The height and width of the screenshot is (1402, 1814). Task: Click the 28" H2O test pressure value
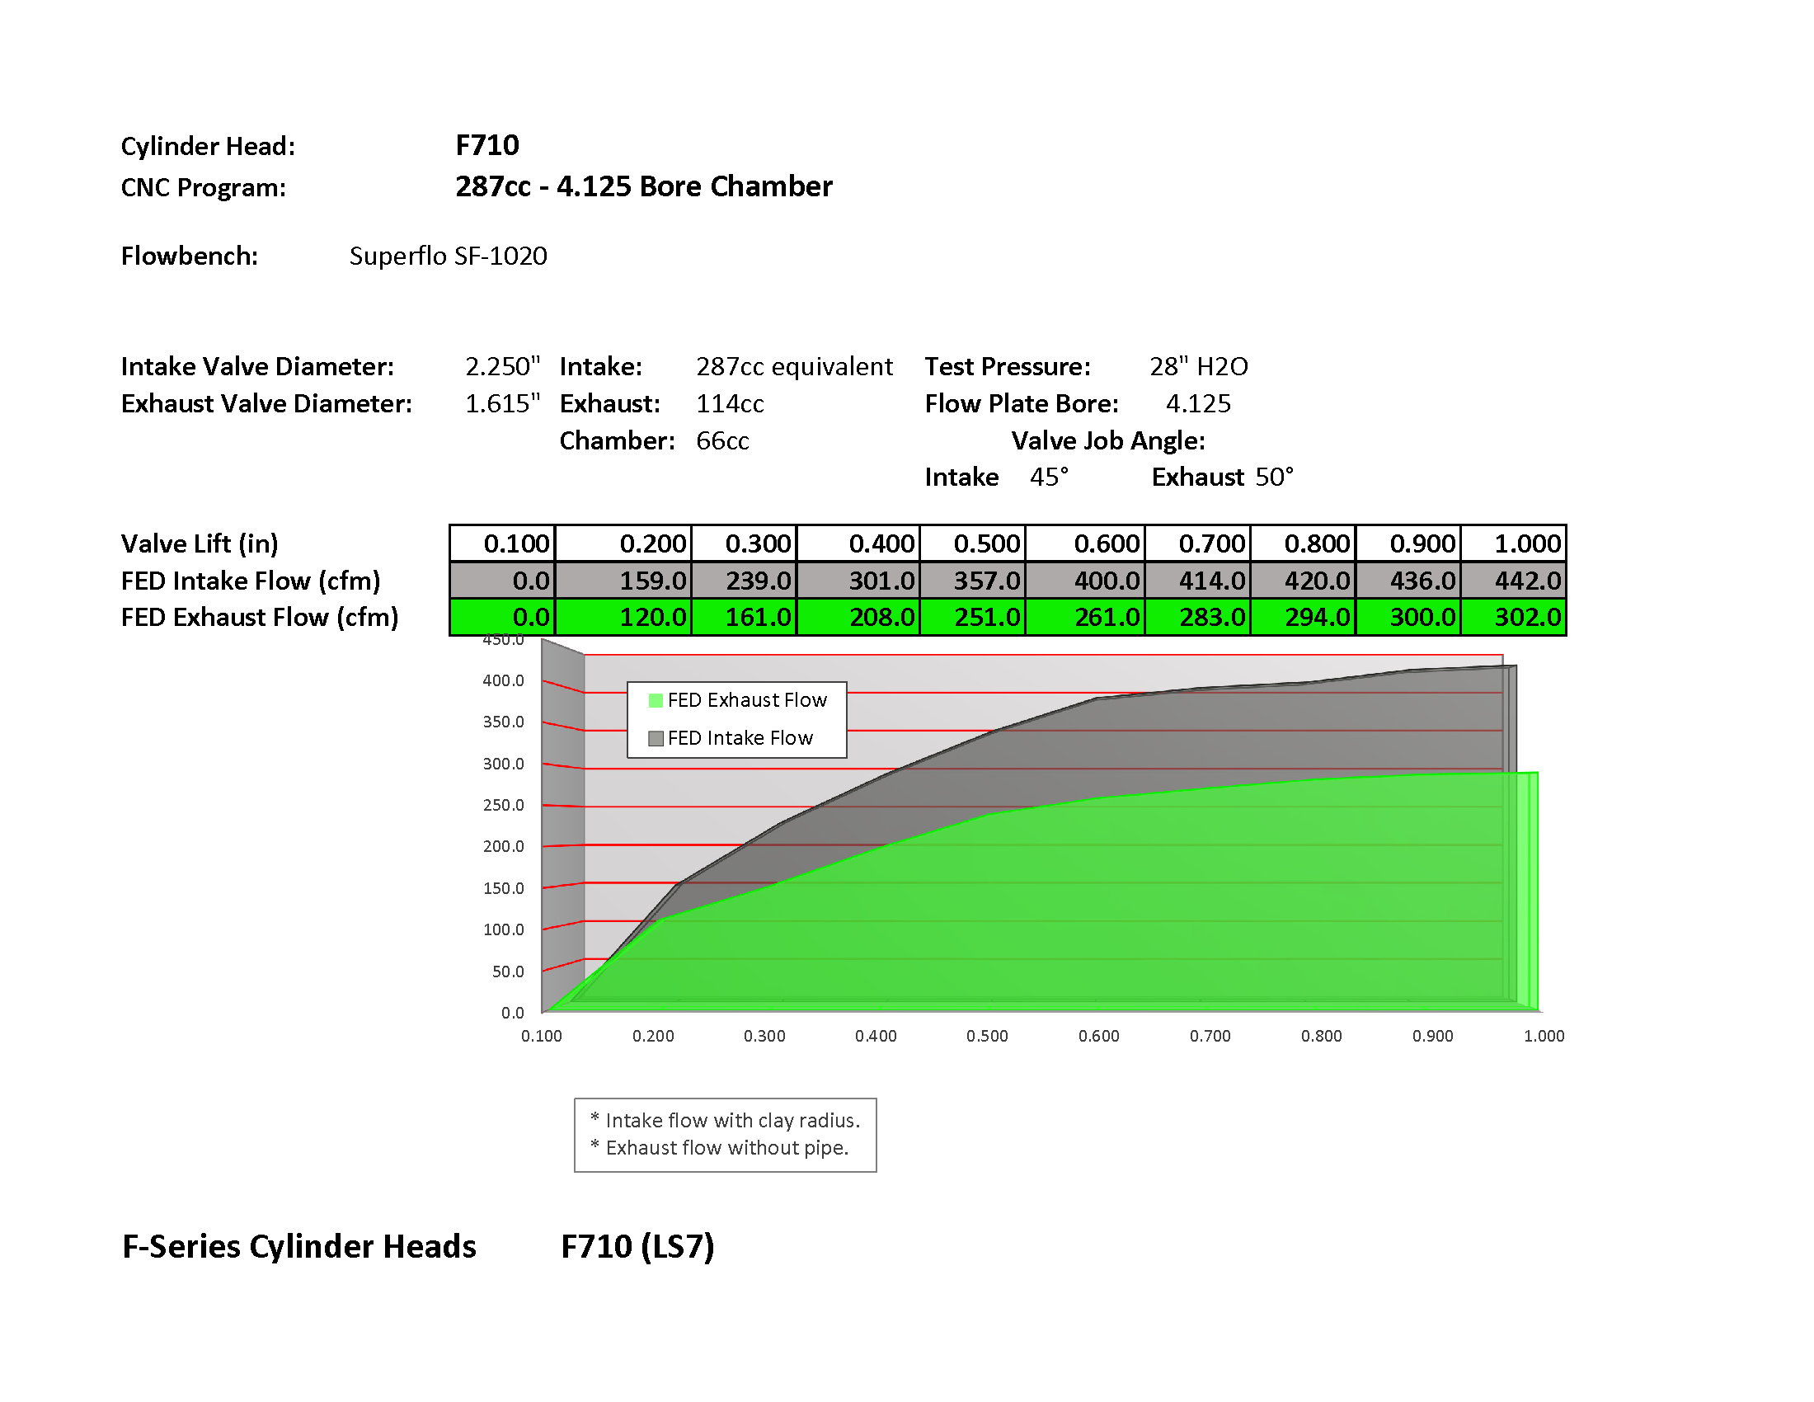1198,366
